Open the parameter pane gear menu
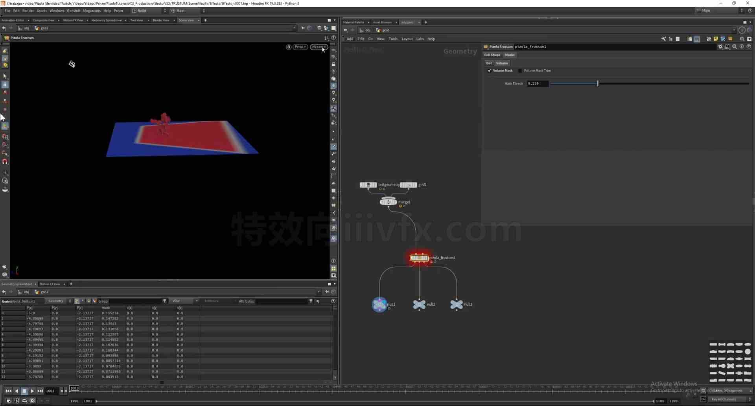The image size is (755, 406). [x=720, y=46]
